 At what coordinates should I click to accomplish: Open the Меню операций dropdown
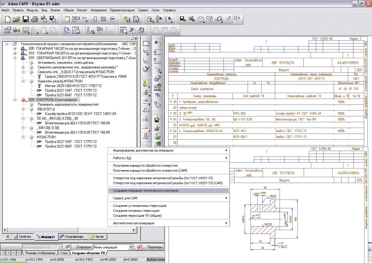tap(130, 247)
